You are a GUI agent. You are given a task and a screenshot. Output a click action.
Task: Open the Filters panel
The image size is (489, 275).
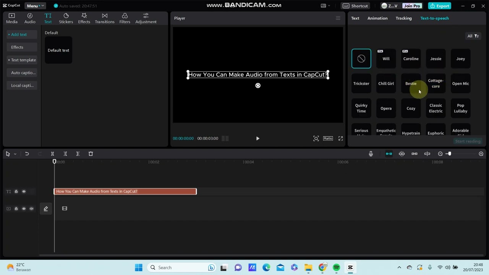point(125,18)
